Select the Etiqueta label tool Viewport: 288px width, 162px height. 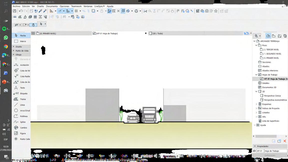coord(22,93)
